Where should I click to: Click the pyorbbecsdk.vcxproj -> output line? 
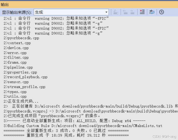(91, 111)
